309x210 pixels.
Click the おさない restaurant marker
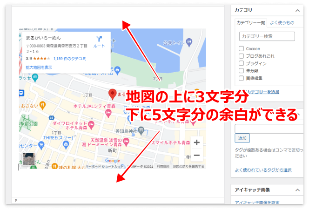pos(42,106)
